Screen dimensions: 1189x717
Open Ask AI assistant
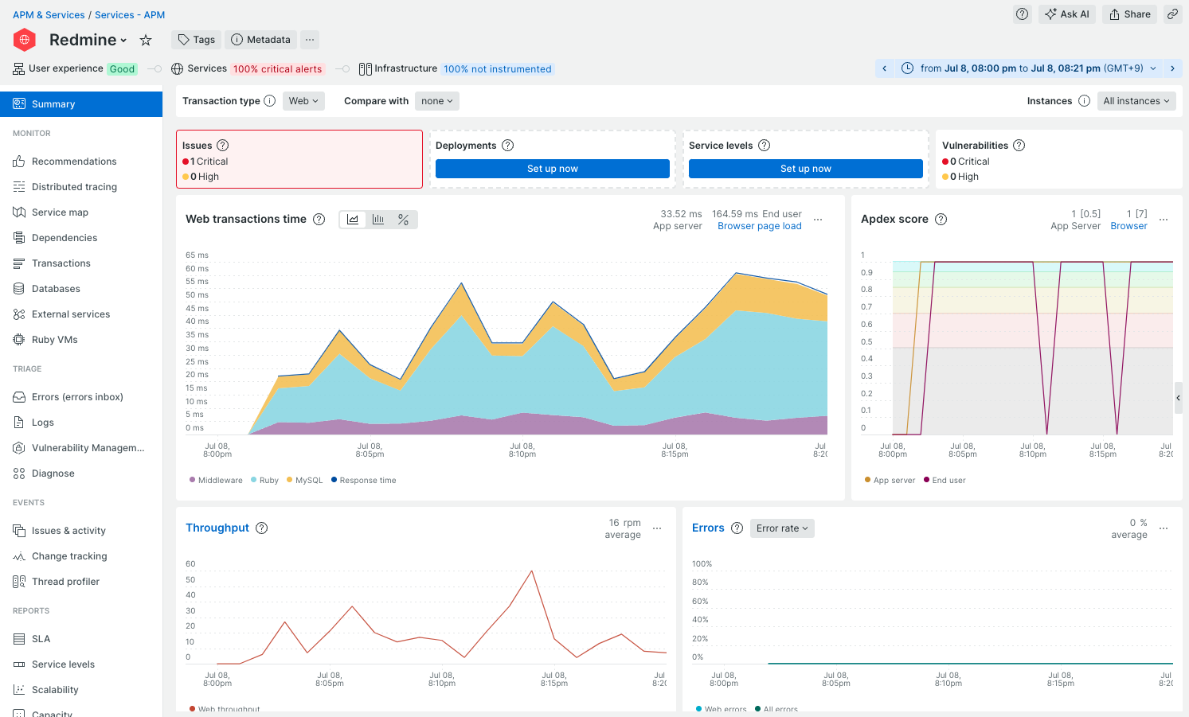[1067, 14]
